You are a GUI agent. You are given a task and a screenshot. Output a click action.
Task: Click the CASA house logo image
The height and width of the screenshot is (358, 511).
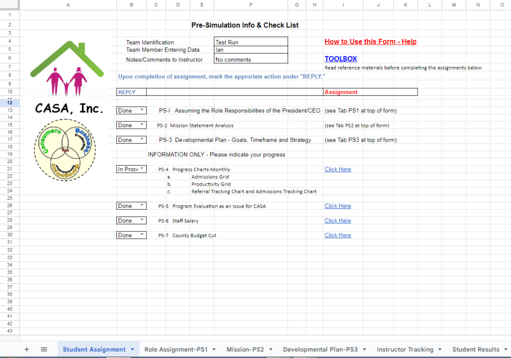coord(67,68)
